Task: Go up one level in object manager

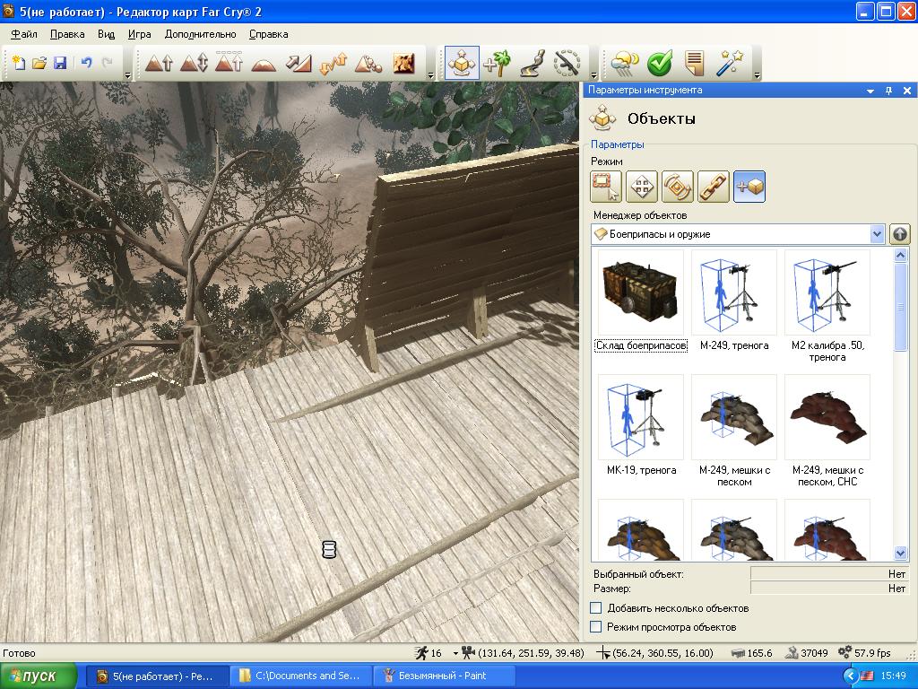Action: (x=900, y=234)
